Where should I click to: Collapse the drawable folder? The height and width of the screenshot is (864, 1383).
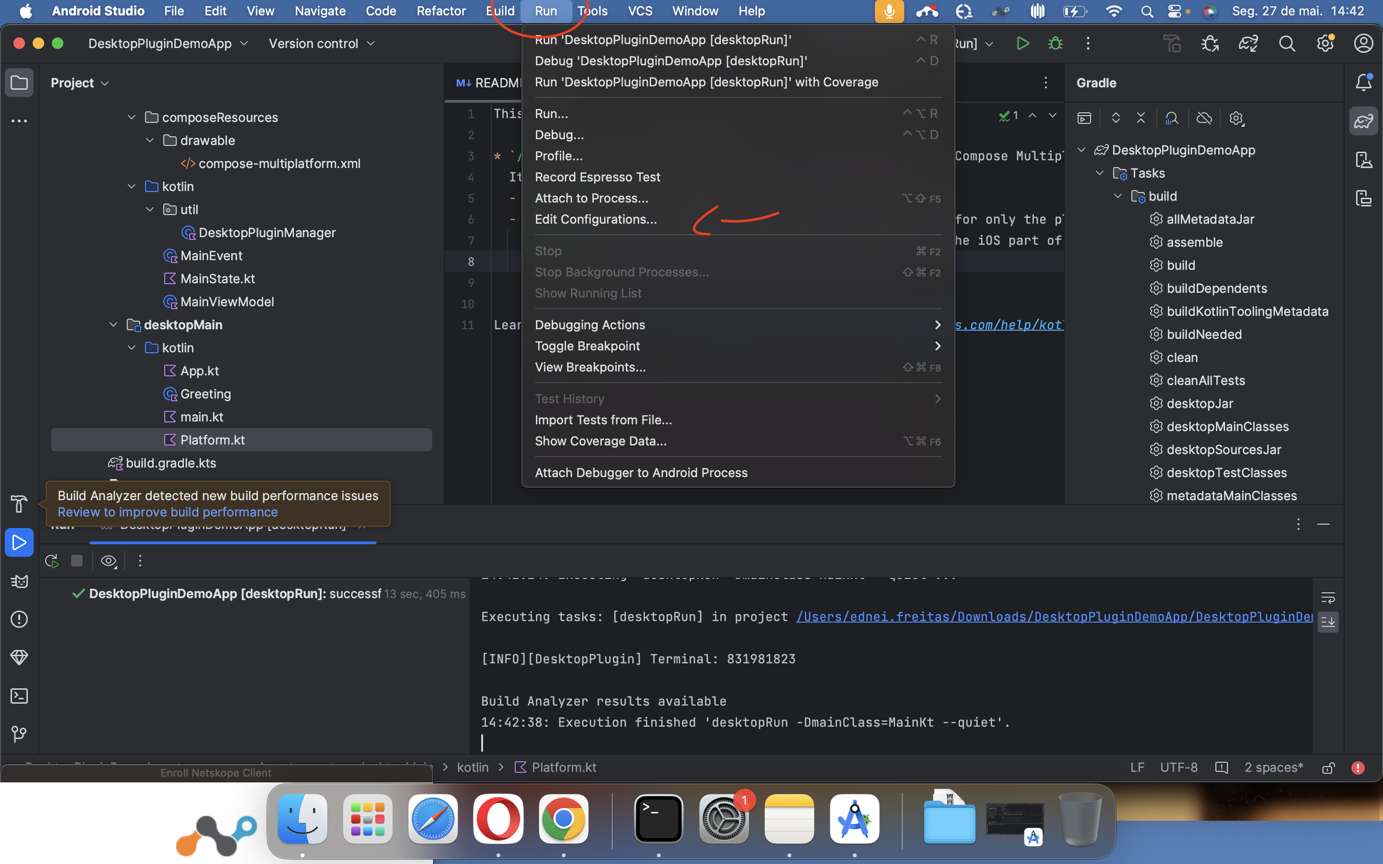150,141
